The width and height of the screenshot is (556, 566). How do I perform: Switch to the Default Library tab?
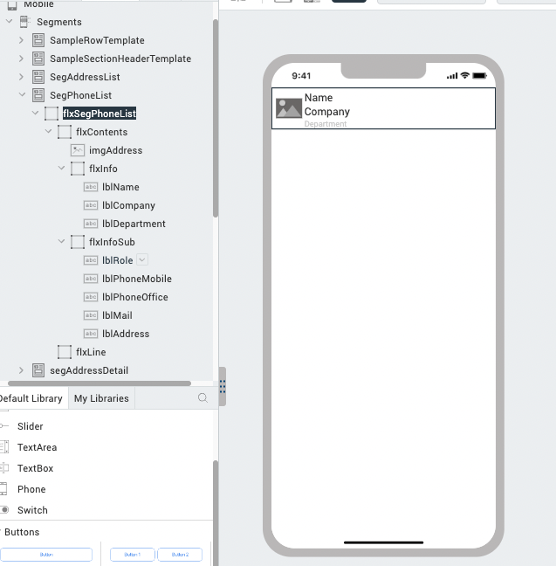pos(31,398)
